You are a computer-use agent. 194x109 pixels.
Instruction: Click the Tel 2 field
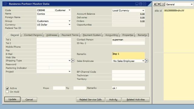click(x=54, y=43)
